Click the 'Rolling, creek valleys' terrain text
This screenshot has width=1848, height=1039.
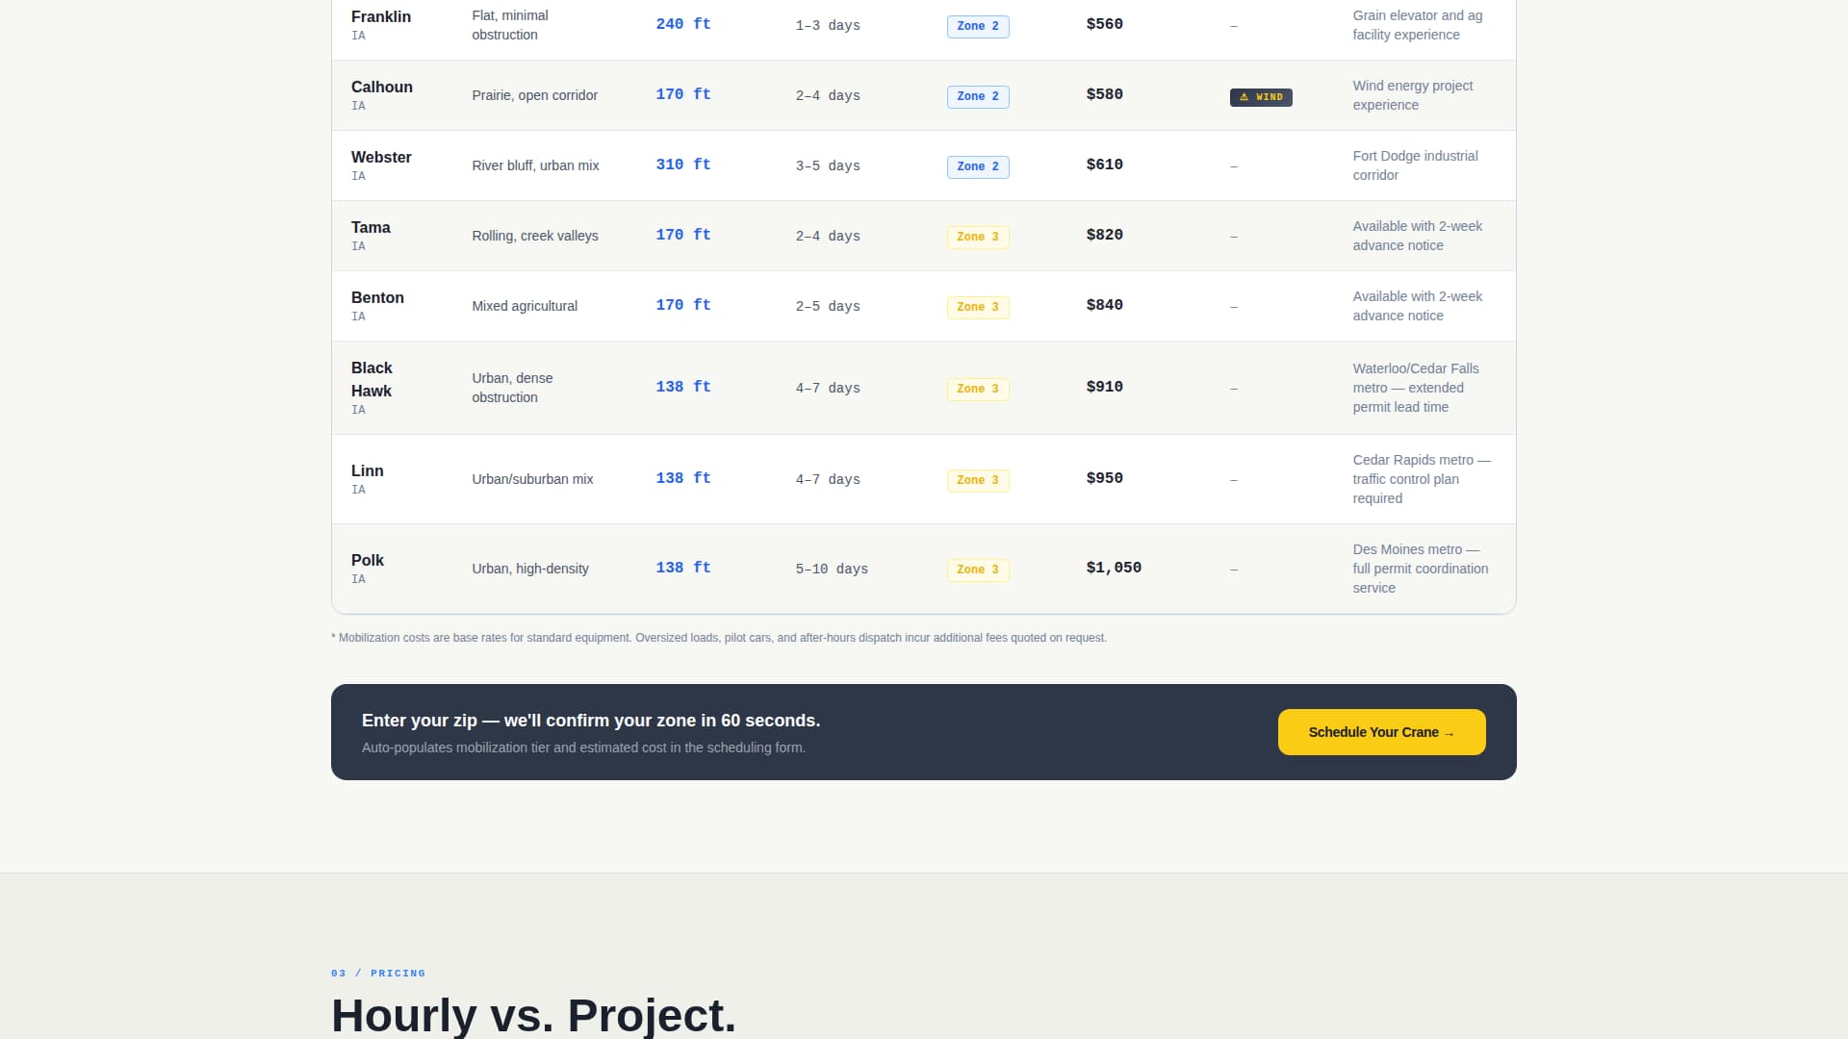pyautogui.click(x=535, y=236)
